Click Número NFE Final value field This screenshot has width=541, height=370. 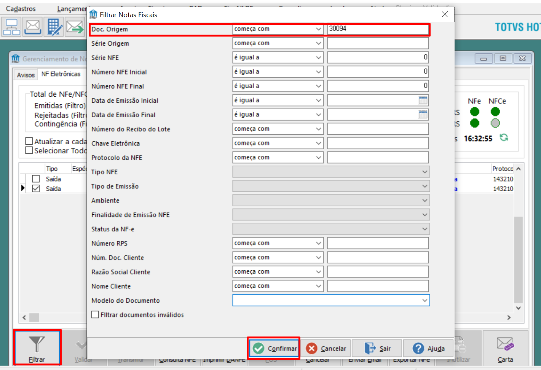coord(378,86)
